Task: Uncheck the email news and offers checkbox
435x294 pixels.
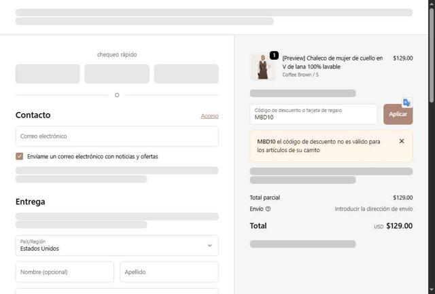Action: (20, 156)
